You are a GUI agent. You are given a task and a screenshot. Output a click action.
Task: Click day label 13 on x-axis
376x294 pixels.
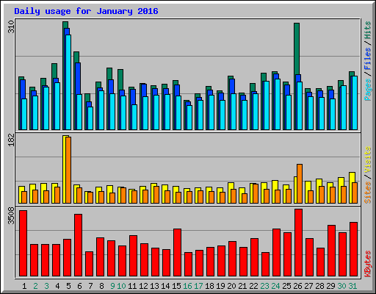click(154, 286)
